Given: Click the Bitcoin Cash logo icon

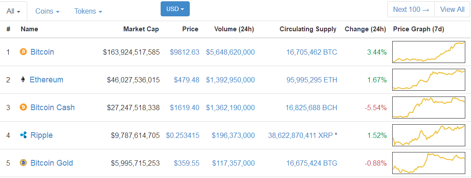Looking at the screenshot, I should 23,108.
